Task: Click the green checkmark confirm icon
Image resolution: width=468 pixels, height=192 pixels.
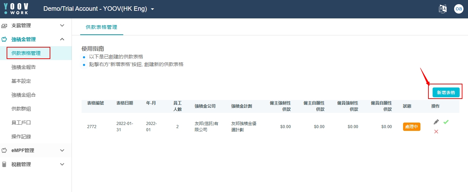Action: [446, 122]
